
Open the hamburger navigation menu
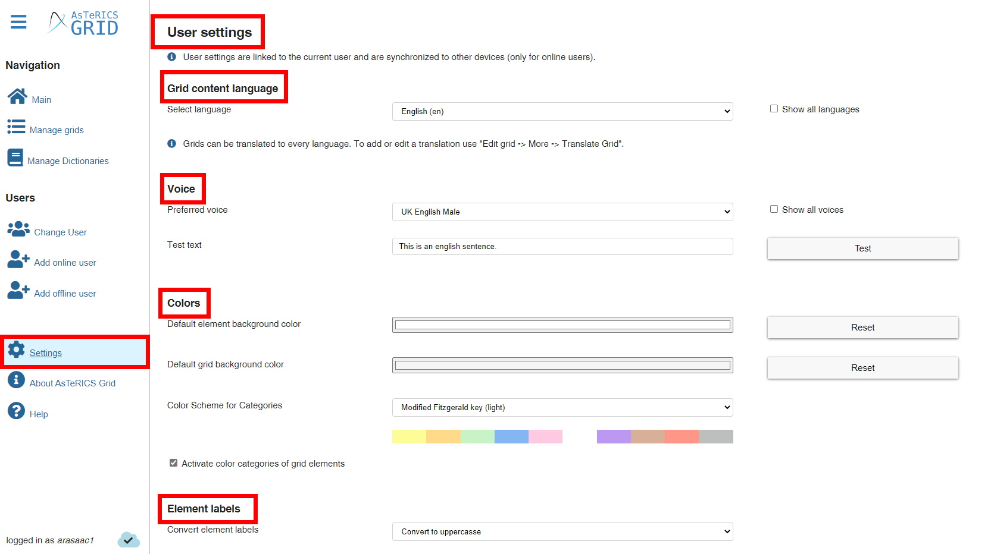(x=18, y=22)
